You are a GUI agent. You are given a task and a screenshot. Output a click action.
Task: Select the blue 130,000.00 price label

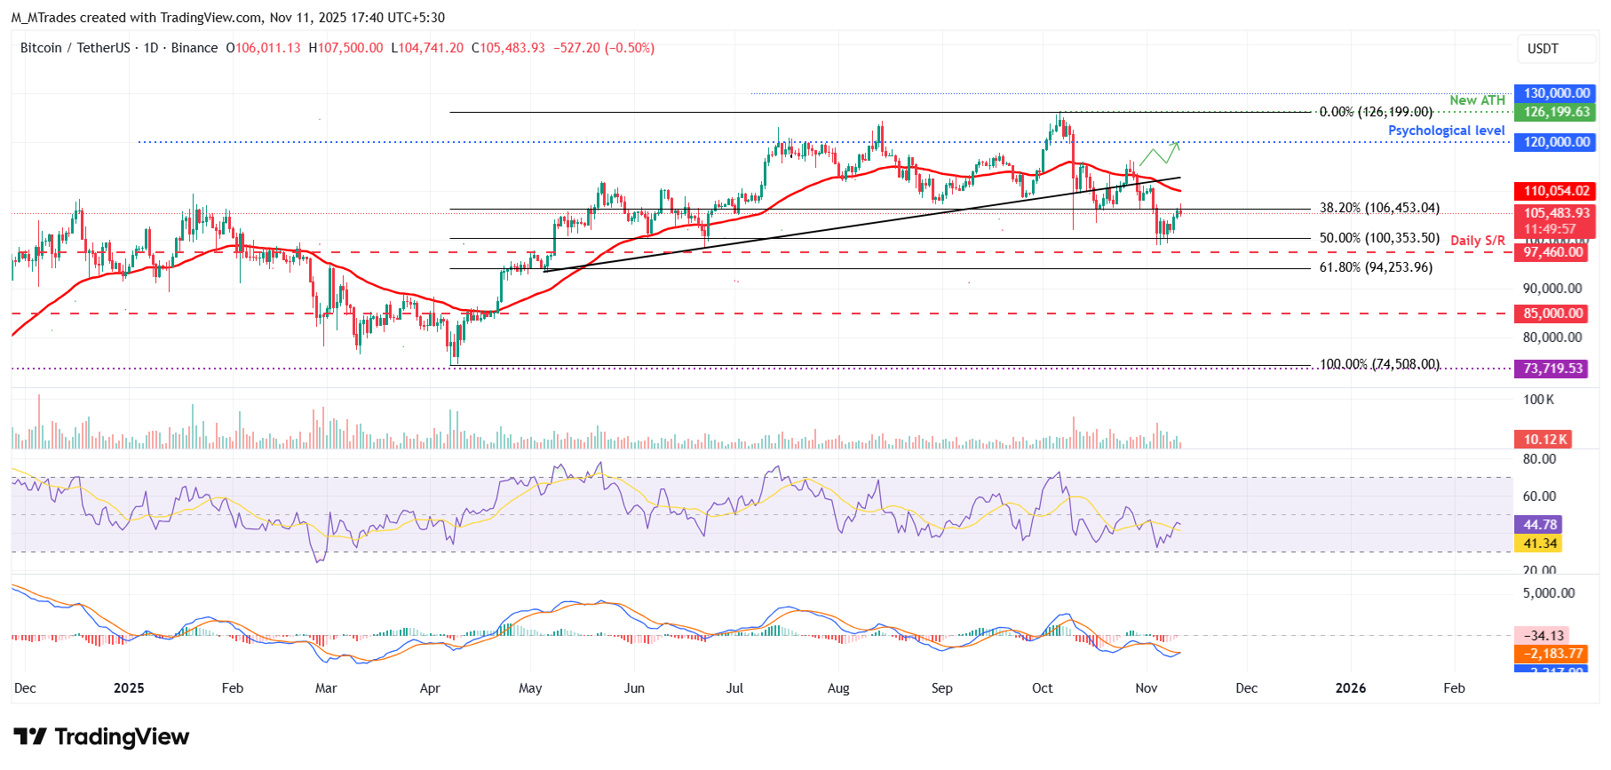[x=1556, y=93]
